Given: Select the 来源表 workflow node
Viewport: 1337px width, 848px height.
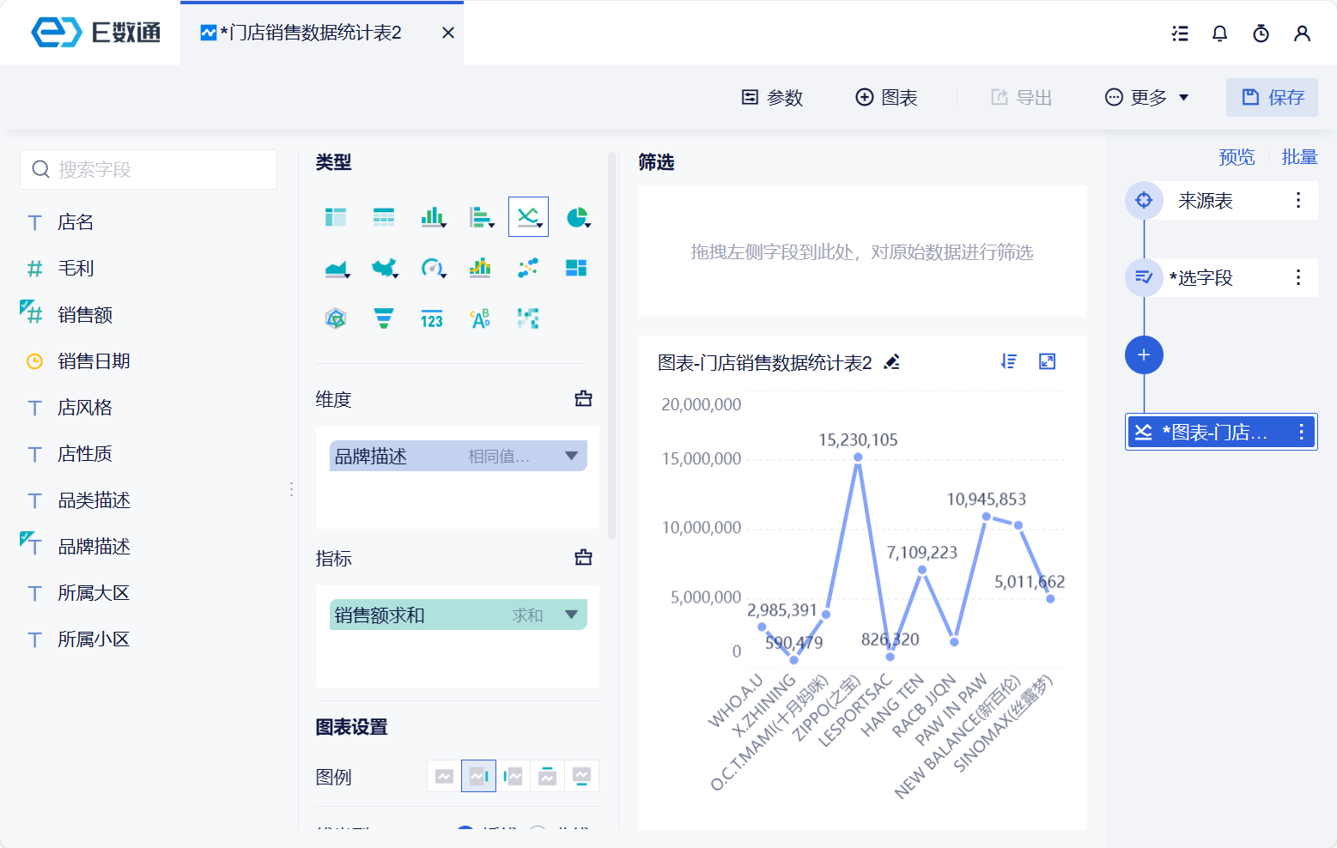Looking at the screenshot, I should (1221, 200).
